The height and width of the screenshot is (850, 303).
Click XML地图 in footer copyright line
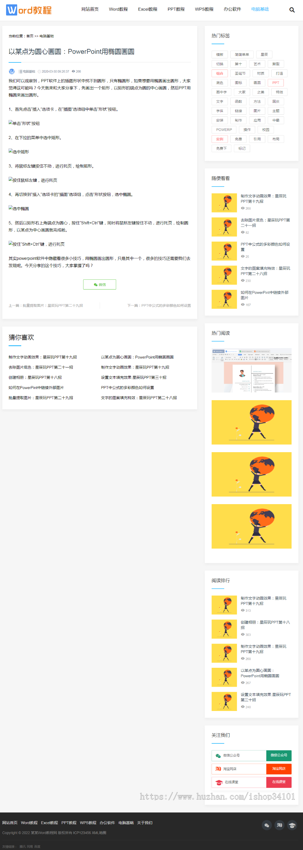(x=99, y=833)
